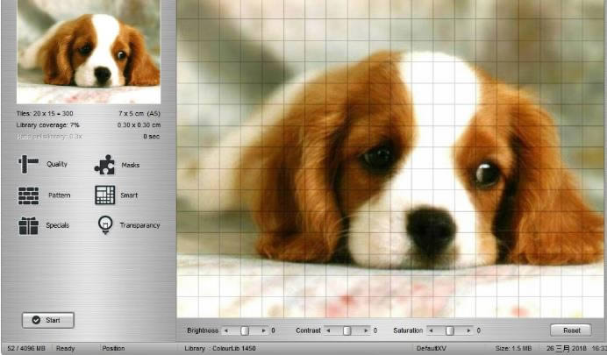Click the Library ColourLib 1450 status field

(220, 349)
